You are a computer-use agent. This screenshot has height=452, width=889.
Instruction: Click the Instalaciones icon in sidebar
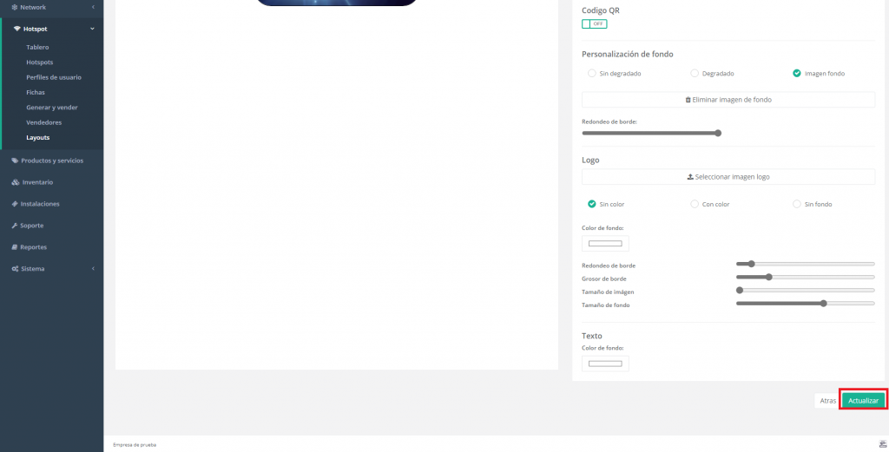click(15, 204)
